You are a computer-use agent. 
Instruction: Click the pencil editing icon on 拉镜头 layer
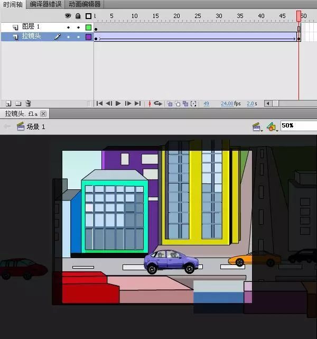pos(57,36)
